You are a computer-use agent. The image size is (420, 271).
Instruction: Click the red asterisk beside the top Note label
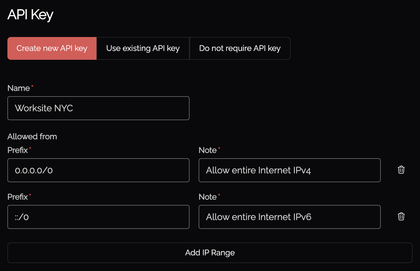pos(219,148)
